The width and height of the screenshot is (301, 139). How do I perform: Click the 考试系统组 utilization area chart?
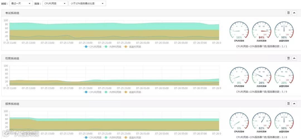(x=114, y=30)
